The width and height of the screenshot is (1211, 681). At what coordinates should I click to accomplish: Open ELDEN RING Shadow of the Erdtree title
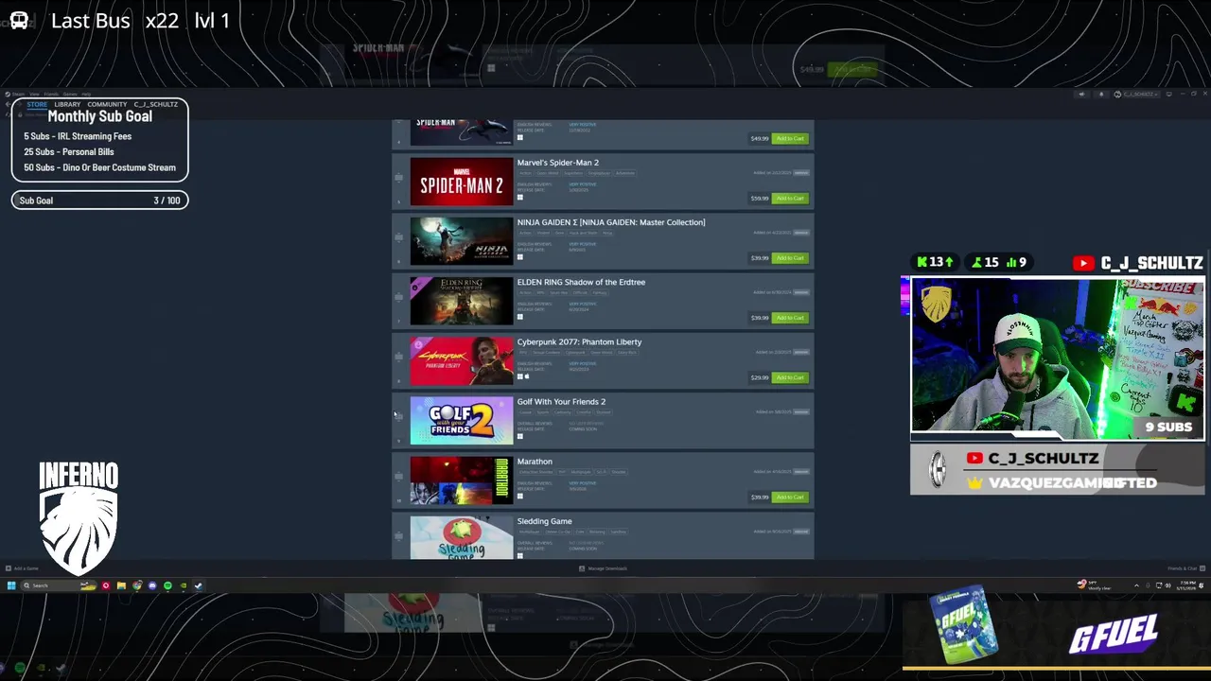coord(581,282)
